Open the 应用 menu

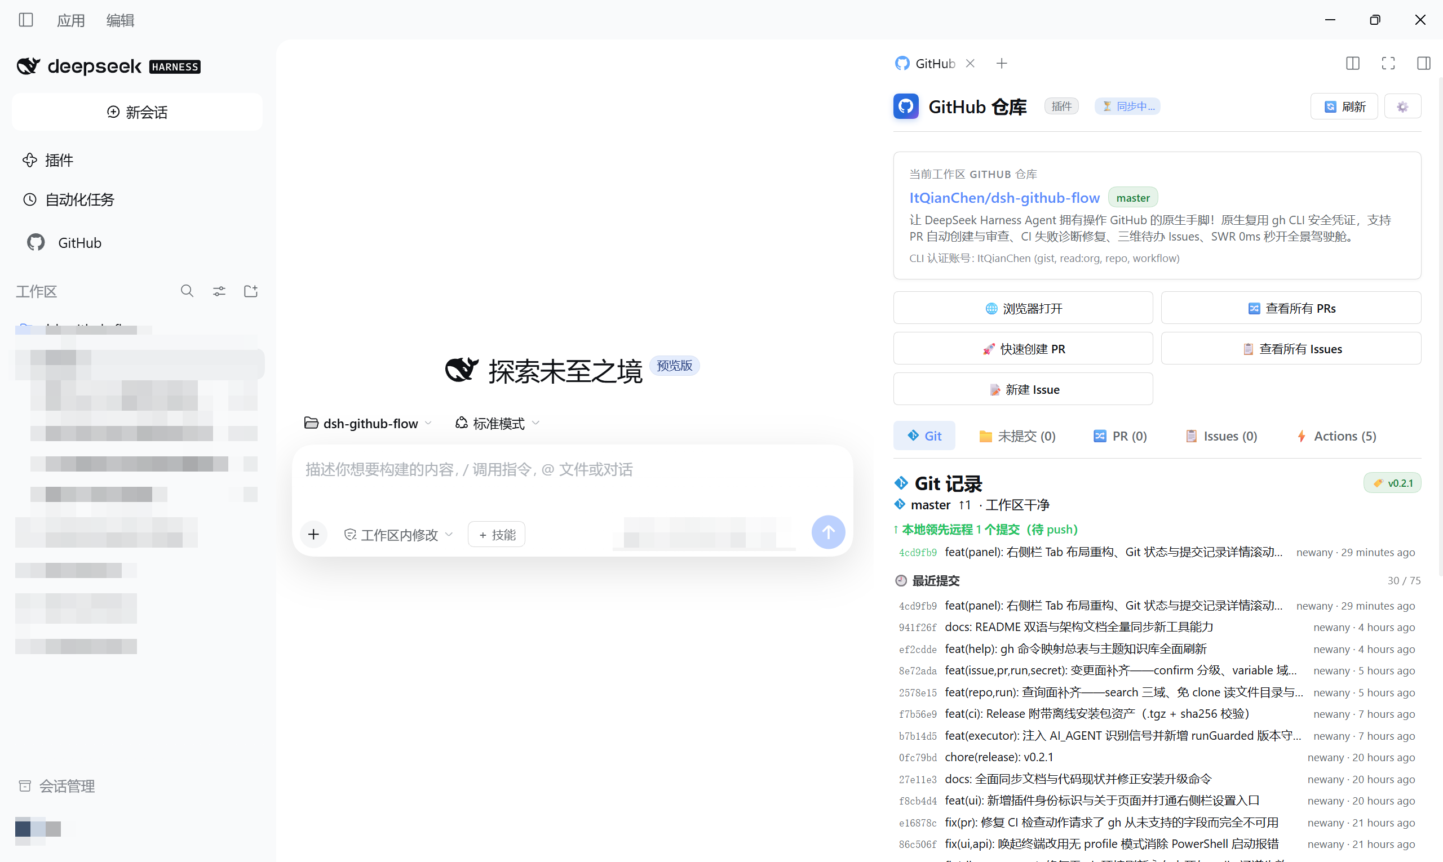[x=71, y=20]
